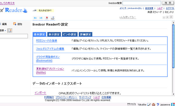Image resolution: width=175 pixels, height=106 pixels.
Task: Click the vertical scrollbar thumb
Action: point(174,46)
